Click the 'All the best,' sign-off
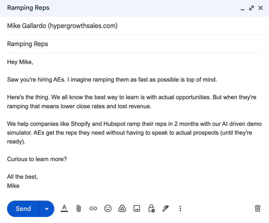This screenshot has height=223, width=269. 22,177
